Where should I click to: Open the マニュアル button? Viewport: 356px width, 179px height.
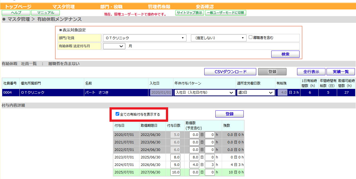point(45,13)
